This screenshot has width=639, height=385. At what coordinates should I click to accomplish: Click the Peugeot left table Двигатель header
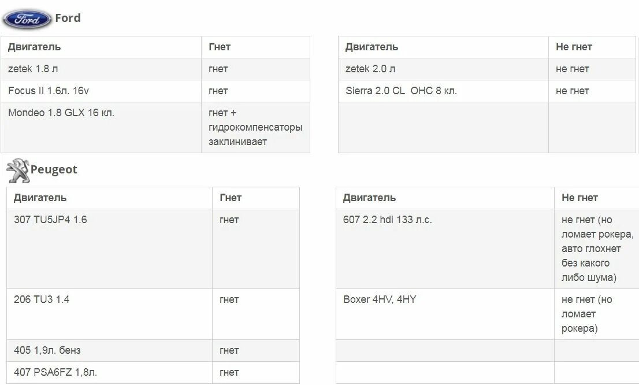coord(110,198)
